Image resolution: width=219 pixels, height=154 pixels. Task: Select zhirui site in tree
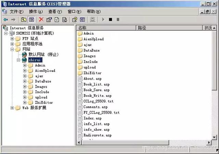tap(35, 60)
